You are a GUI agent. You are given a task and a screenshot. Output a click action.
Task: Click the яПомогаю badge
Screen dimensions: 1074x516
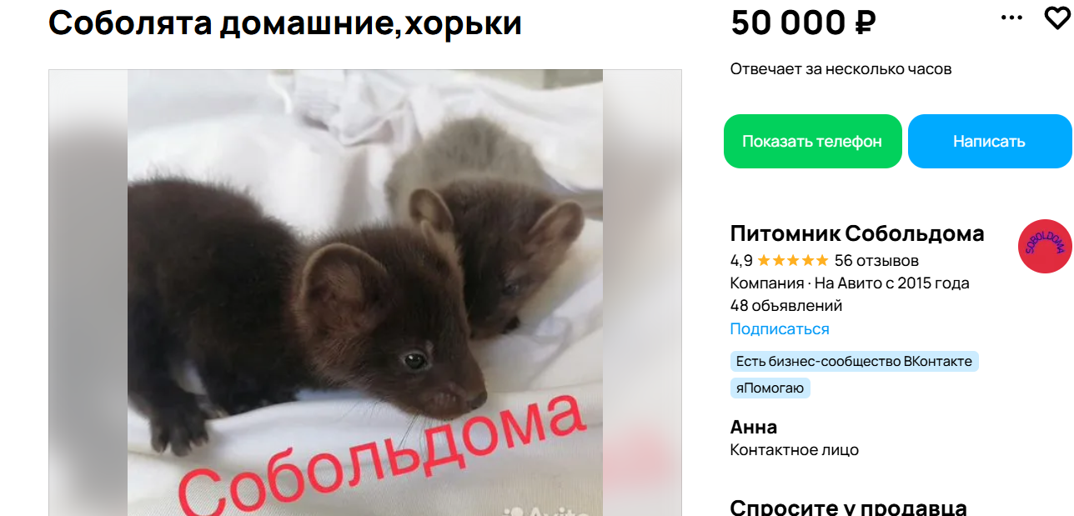[x=770, y=388]
